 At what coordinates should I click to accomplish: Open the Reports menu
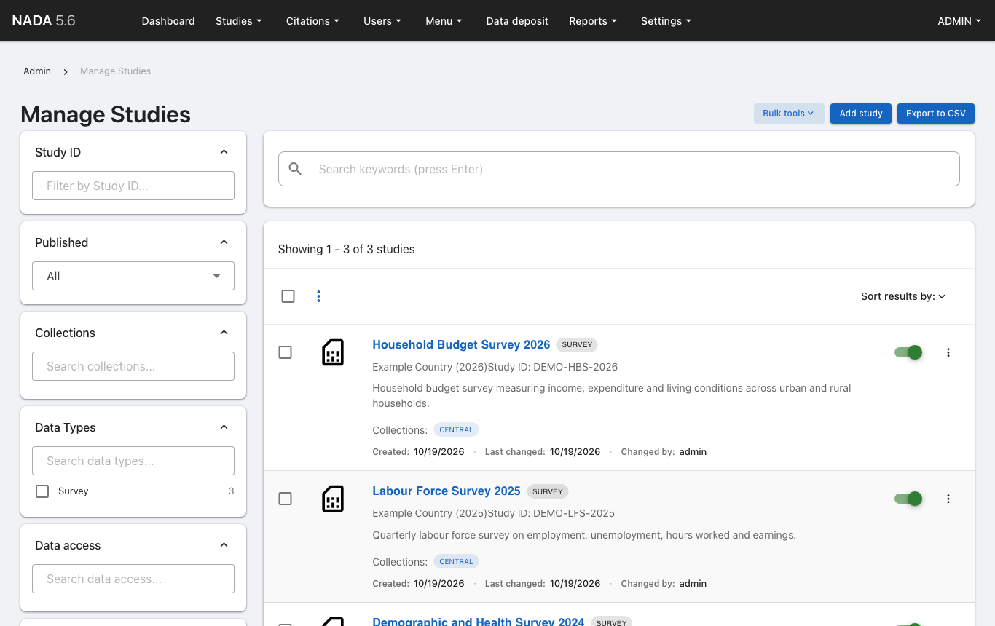click(593, 21)
